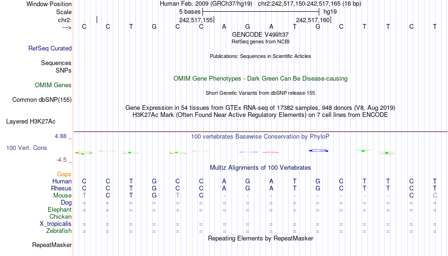
Task: Click Repeating Elements by RepeatMasker title
Action: click(261, 238)
